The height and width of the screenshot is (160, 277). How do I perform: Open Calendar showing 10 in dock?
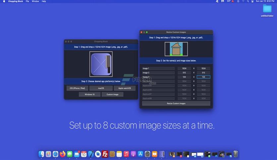[x=84, y=154]
